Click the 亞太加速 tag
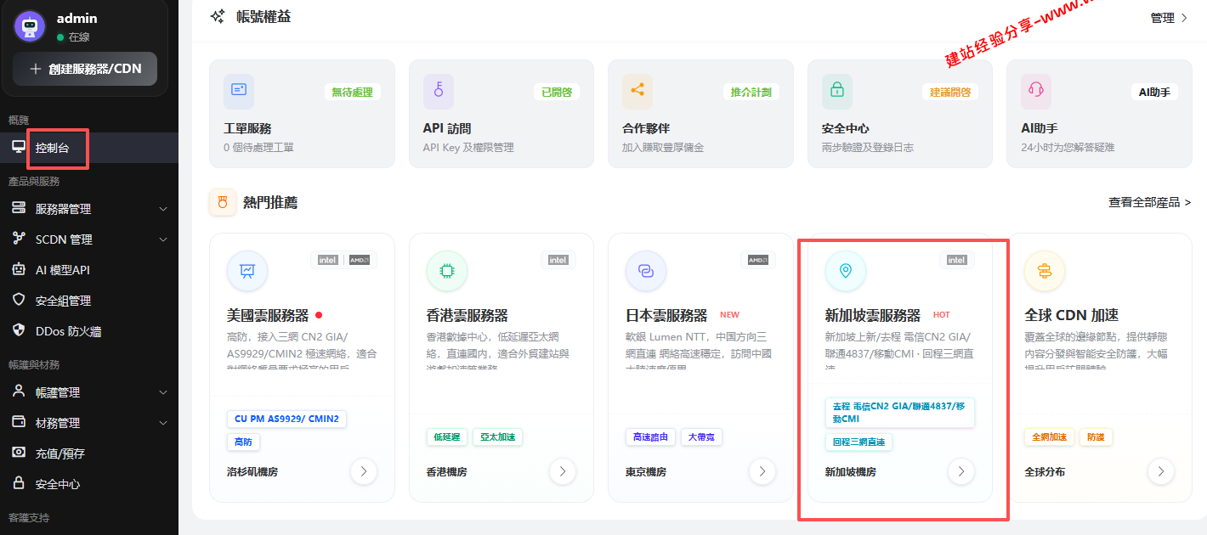The image size is (1207, 535). coord(497,437)
